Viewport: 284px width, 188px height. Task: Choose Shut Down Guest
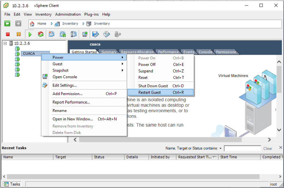160,86
